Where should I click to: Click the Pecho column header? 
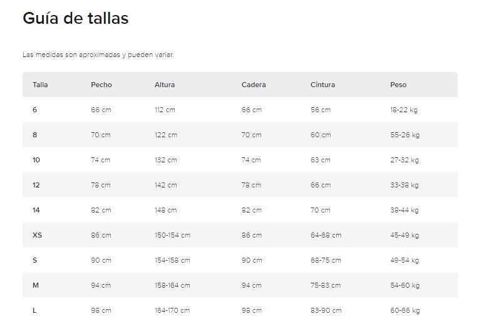(101, 85)
